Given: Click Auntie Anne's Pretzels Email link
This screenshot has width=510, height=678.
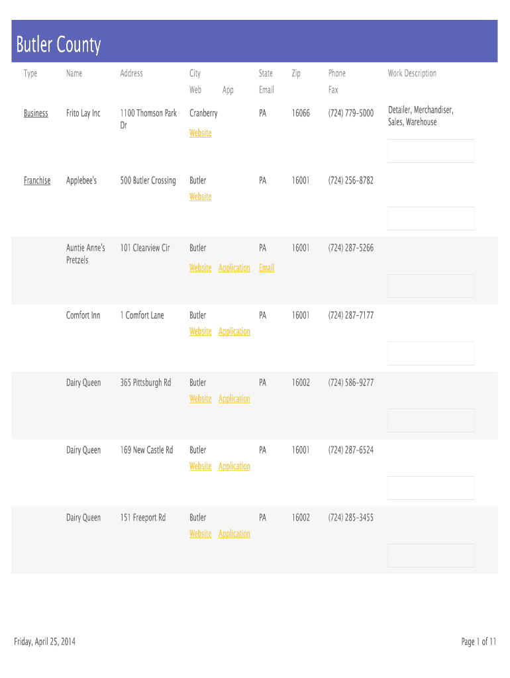Looking at the screenshot, I should point(266,268).
